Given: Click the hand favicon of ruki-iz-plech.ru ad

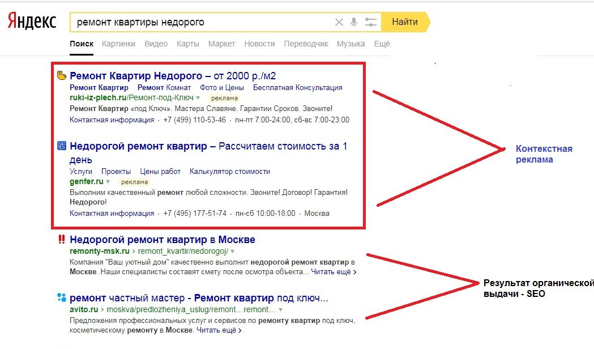Looking at the screenshot, I should [x=61, y=75].
